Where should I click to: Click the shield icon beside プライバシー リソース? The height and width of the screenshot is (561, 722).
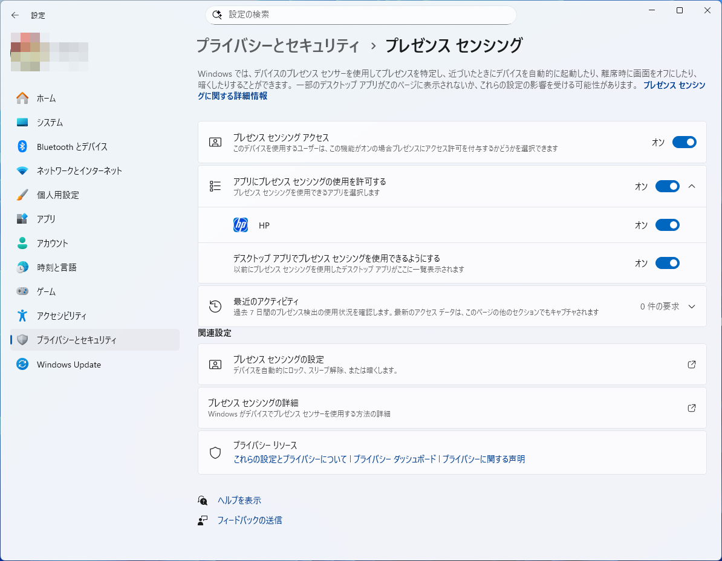coord(215,451)
